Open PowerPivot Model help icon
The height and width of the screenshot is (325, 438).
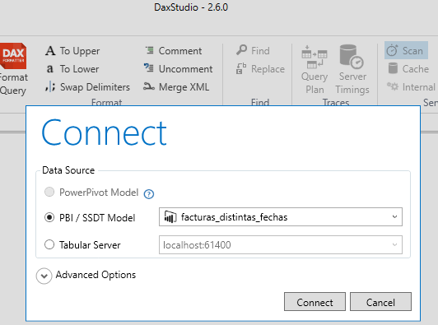point(149,194)
